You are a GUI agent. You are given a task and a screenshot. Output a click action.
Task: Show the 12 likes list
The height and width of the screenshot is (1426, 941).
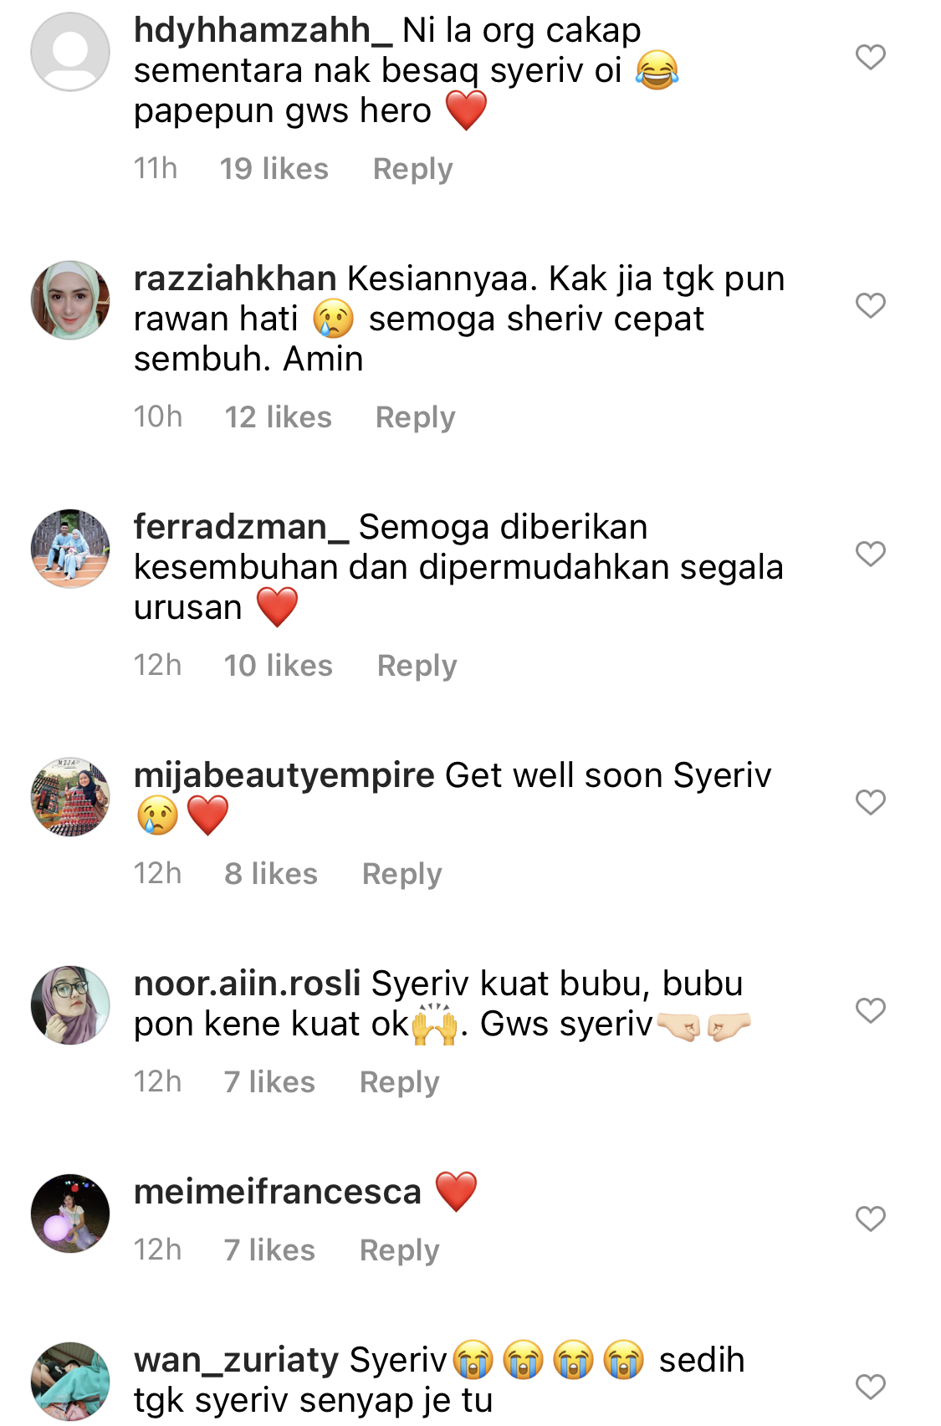pyautogui.click(x=279, y=417)
